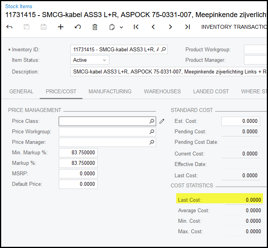Viewport: 268px width, 248px height.
Task: Click the back arrow toolbar icon
Action: pyautogui.click(x=9, y=27)
